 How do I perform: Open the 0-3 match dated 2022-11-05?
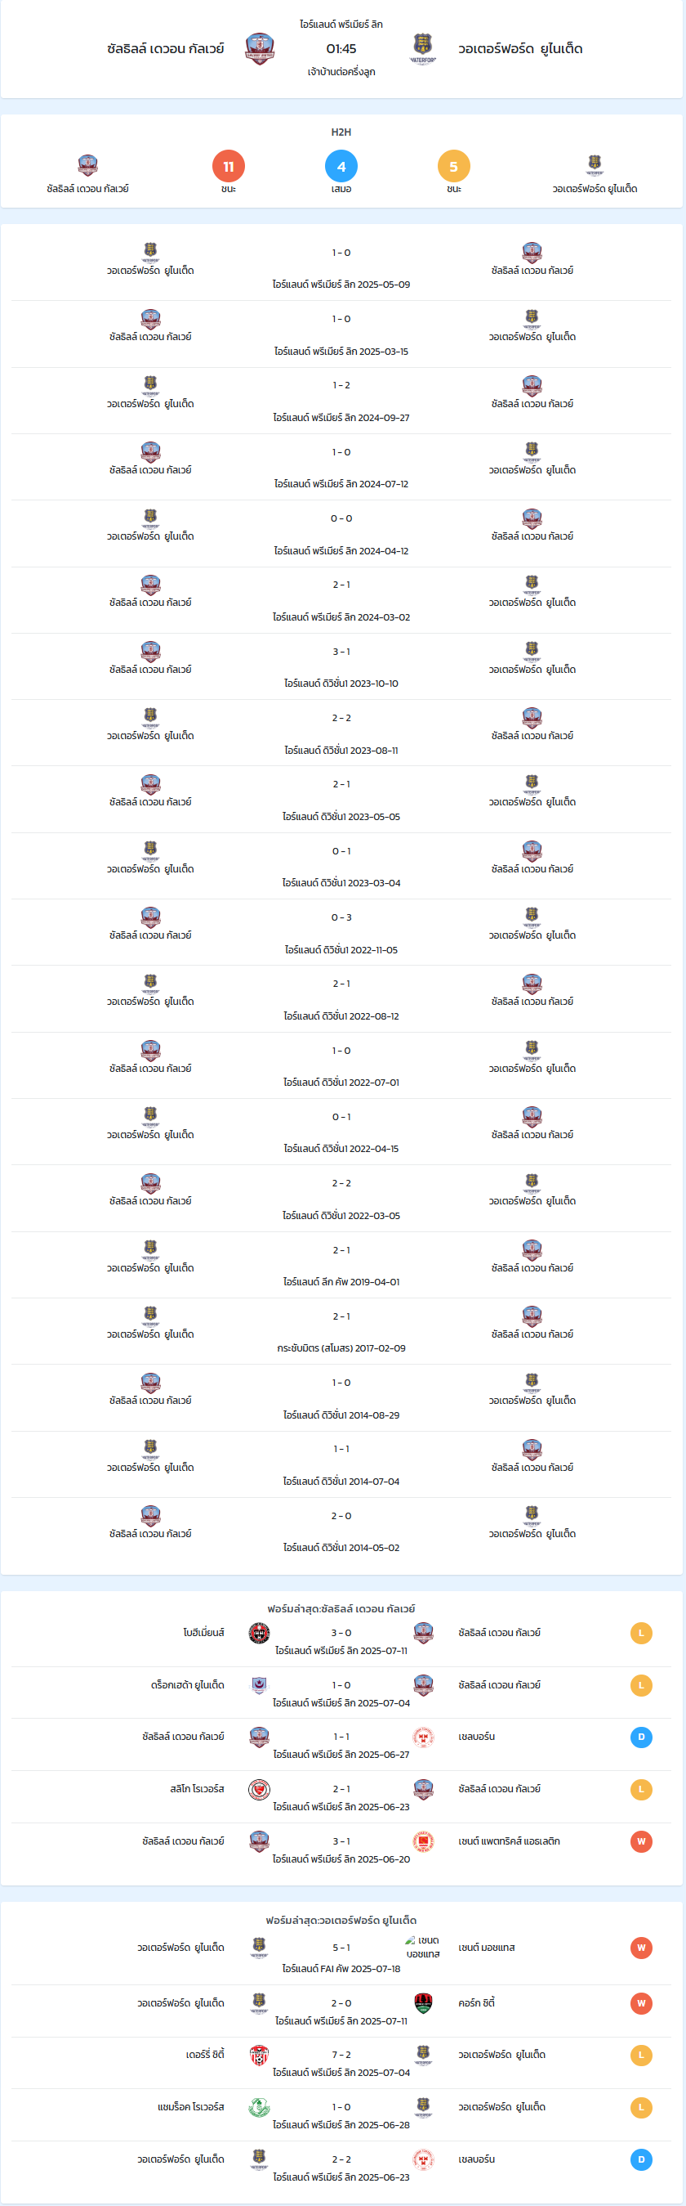click(x=341, y=933)
